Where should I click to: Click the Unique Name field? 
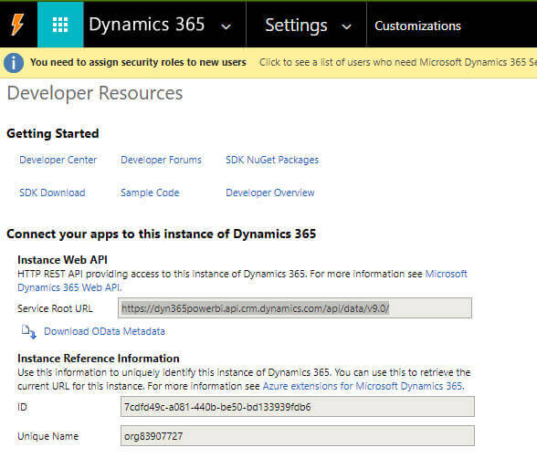298,436
